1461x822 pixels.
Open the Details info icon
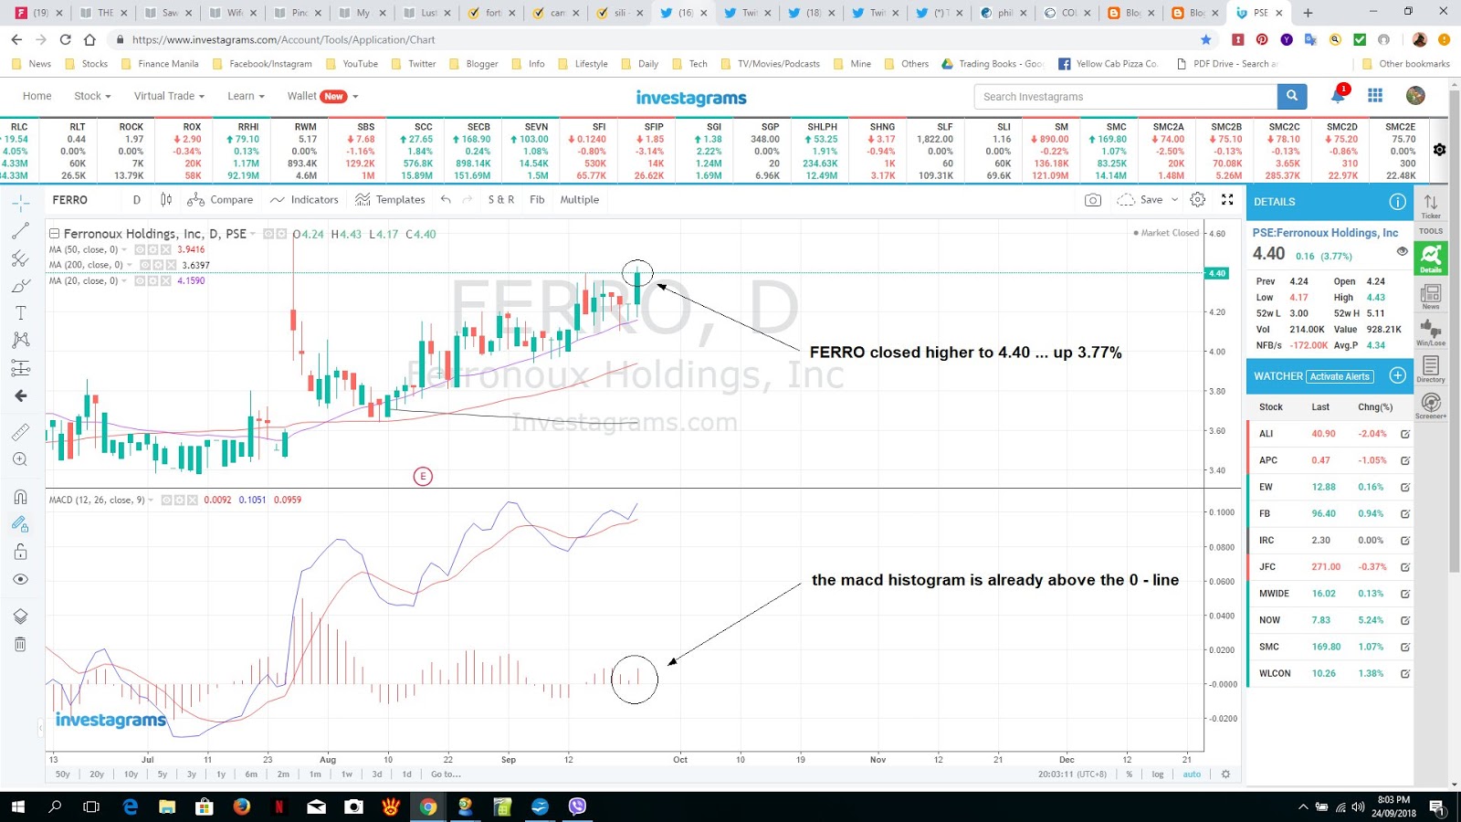point(1397,202)
